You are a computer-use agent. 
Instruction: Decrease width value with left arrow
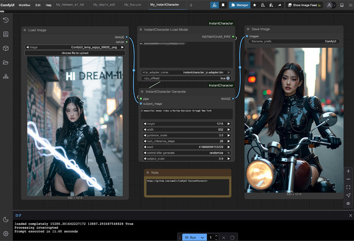[145, 130]
